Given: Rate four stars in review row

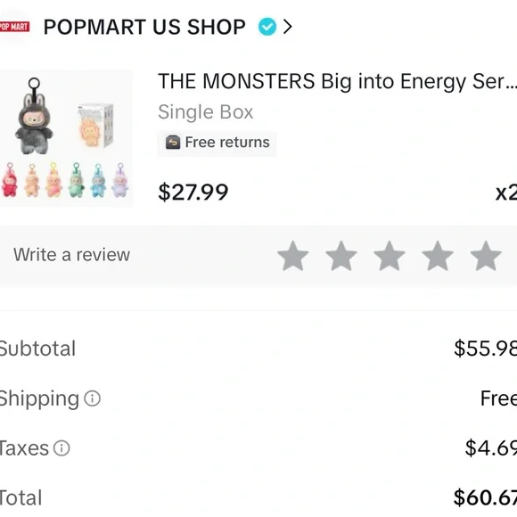Looking at the screenshot, I should (x=438, y=256).
